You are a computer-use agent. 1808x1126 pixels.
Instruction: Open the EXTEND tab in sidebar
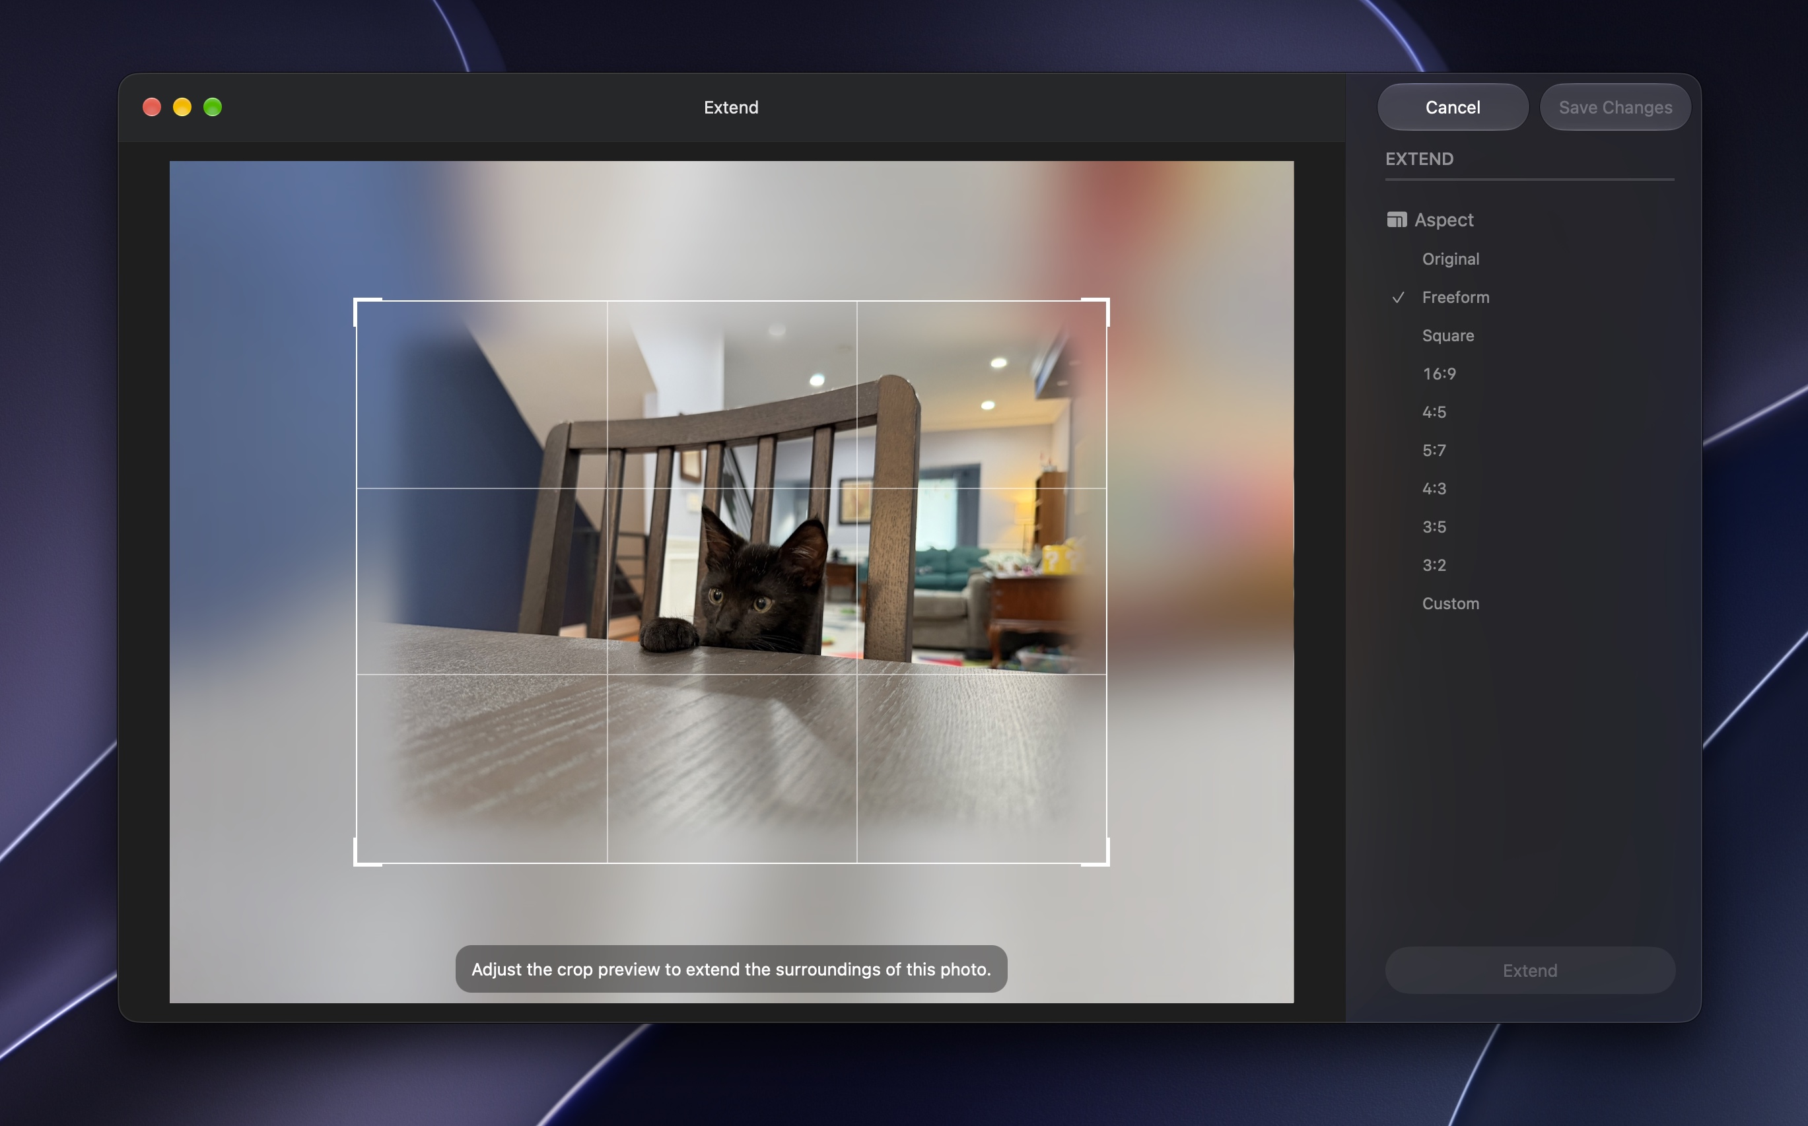(x=1419, y=159)
